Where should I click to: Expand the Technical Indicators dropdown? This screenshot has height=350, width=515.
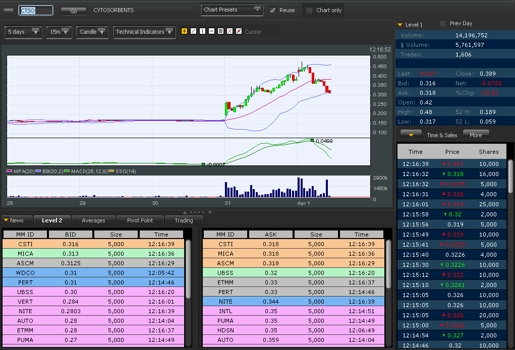pyautogui.click(x=144, y=32)
